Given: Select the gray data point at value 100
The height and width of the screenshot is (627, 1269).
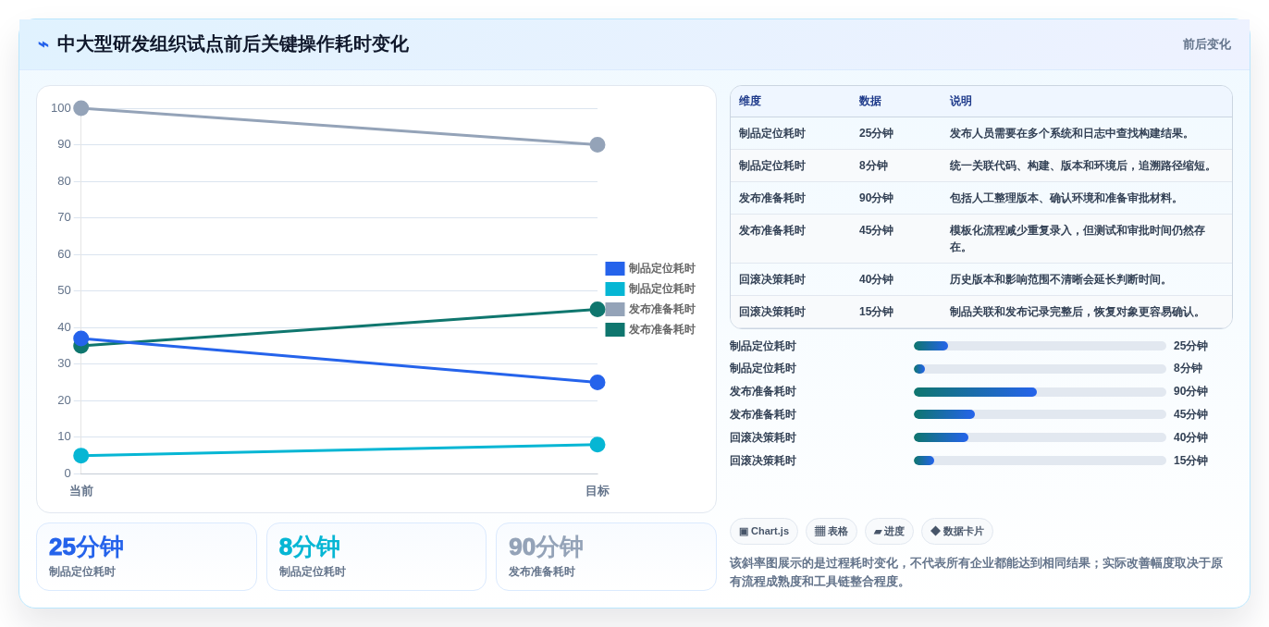Looking at the screenshot, I should (81, 108).
